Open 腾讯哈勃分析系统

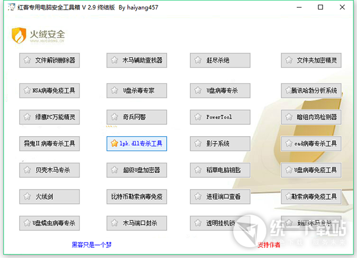click(311, 90)
